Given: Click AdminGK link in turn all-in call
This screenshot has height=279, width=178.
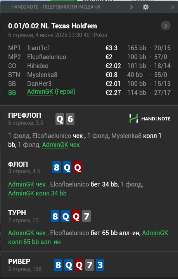Looking at the screenshot, I should pyautogui.click(x=155, y=233).
